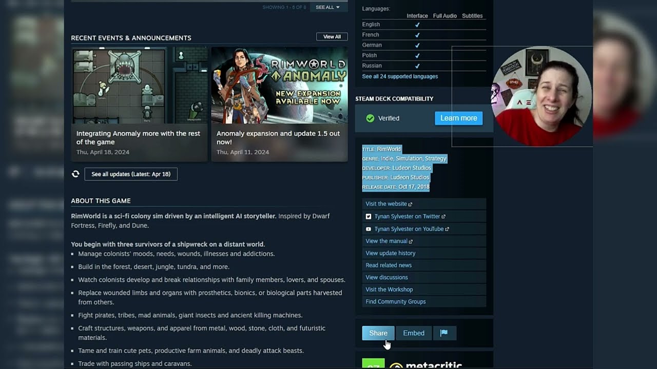The image size is (657, 369).
Task: Click the Twitter icon next to Tynan Sylvester
Action: 368,217
